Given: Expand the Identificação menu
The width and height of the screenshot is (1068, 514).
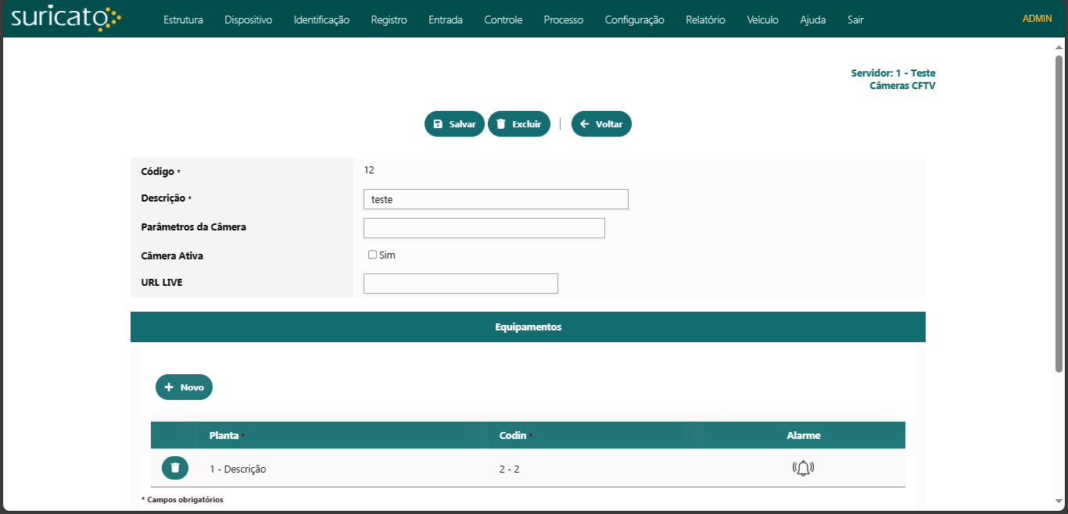Looking at the screenshot, I should 321,20.
